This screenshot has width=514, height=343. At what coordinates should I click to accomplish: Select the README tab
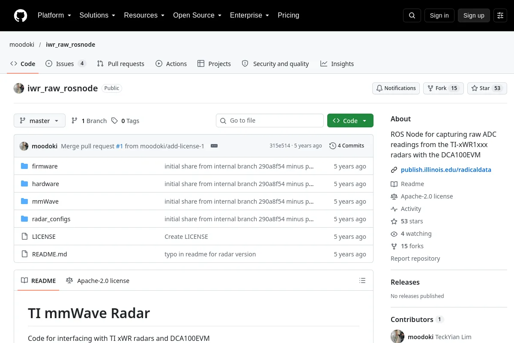coord(39,281)
